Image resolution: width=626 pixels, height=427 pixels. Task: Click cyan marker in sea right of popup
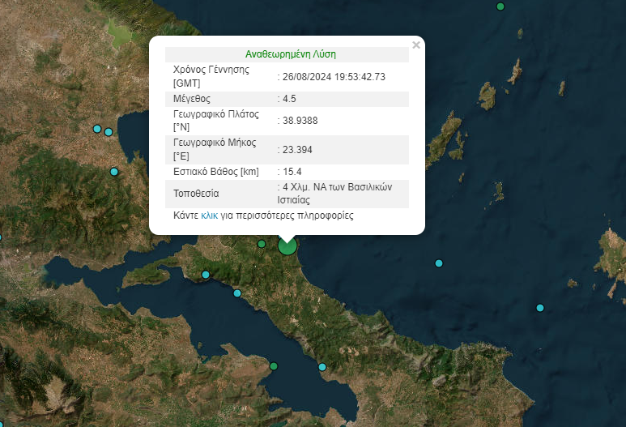[x=439, y=263]
